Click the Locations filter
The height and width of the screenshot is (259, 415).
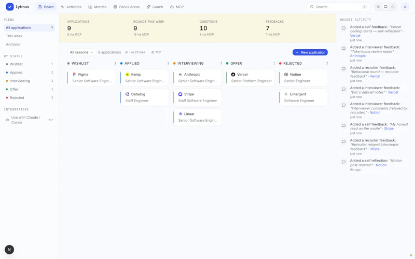pos(135,52)
